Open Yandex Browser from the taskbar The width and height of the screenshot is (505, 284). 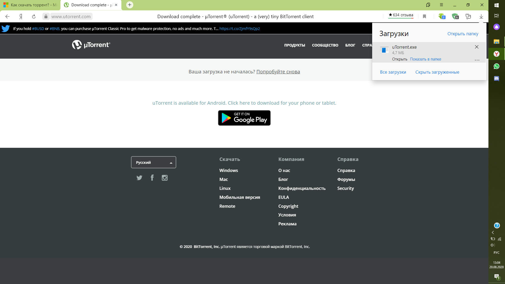tap(497, 54)
